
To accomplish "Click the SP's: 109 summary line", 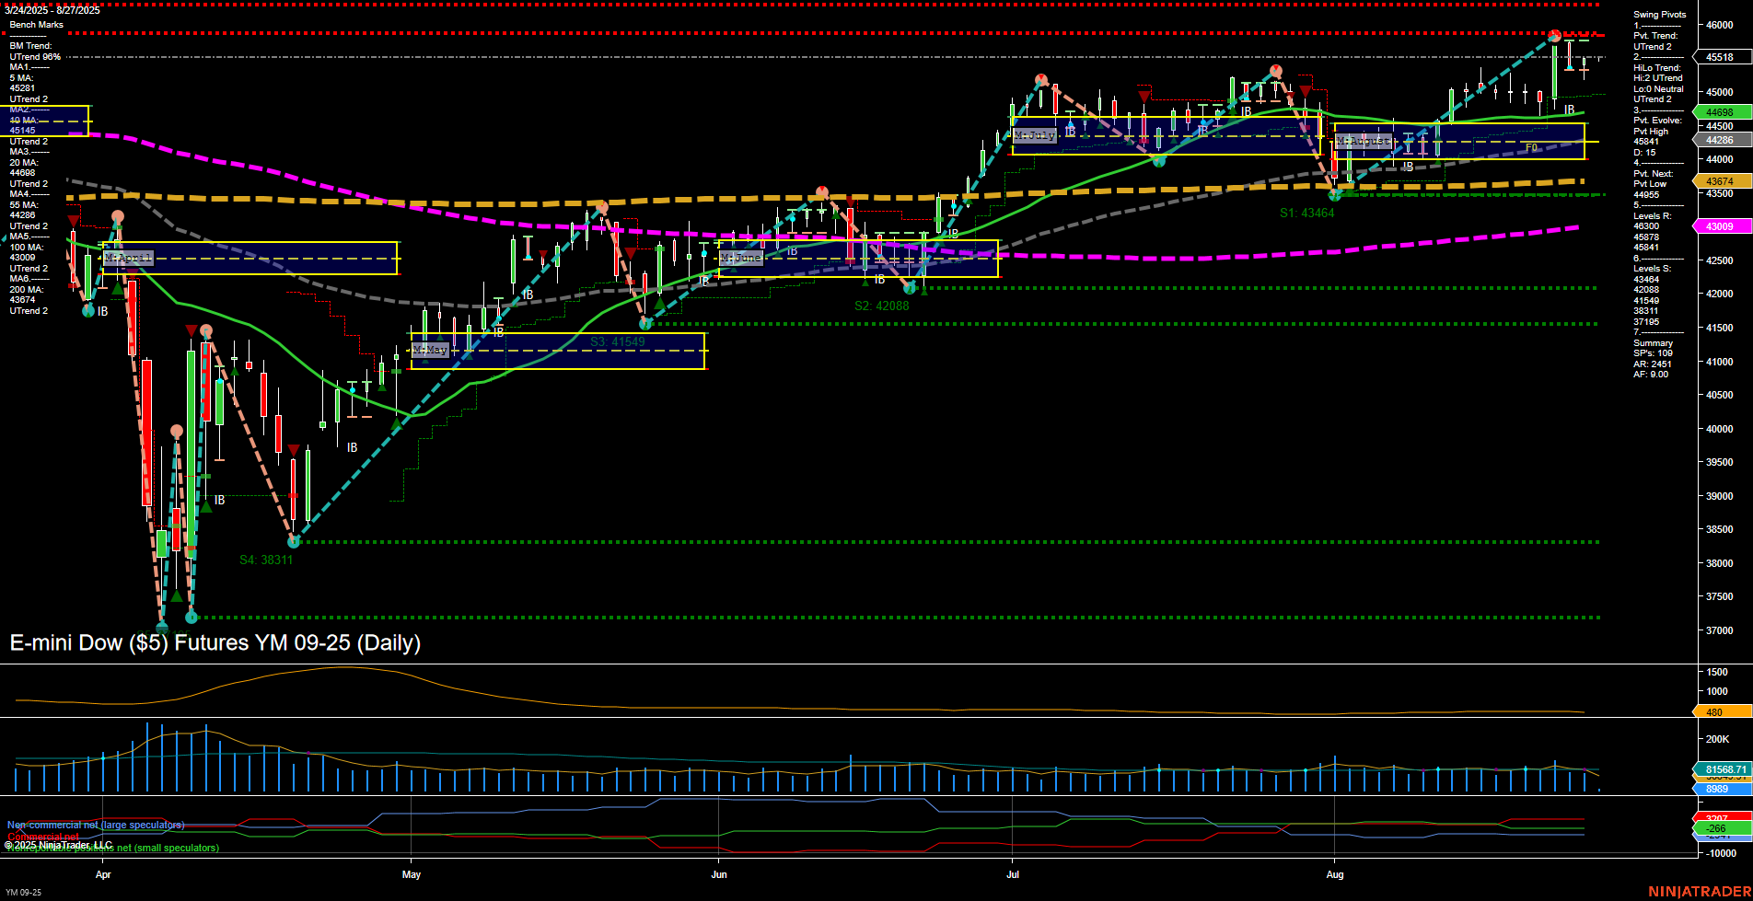I will point(1653,353).
